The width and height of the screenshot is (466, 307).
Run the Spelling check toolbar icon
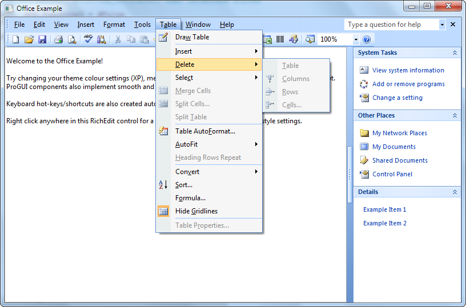coord(88,39)
